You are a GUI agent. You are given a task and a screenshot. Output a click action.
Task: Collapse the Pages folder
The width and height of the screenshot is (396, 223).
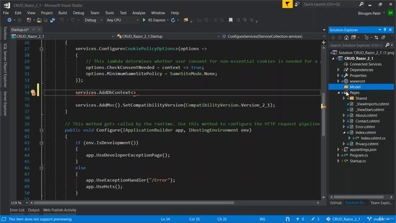(x=338, y=93)
